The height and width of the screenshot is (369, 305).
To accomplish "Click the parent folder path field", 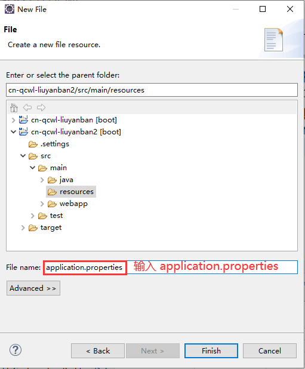I will click(152, 90).
